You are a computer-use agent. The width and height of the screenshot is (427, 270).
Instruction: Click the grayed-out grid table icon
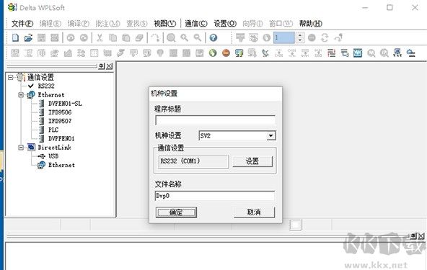click(94, 53)
